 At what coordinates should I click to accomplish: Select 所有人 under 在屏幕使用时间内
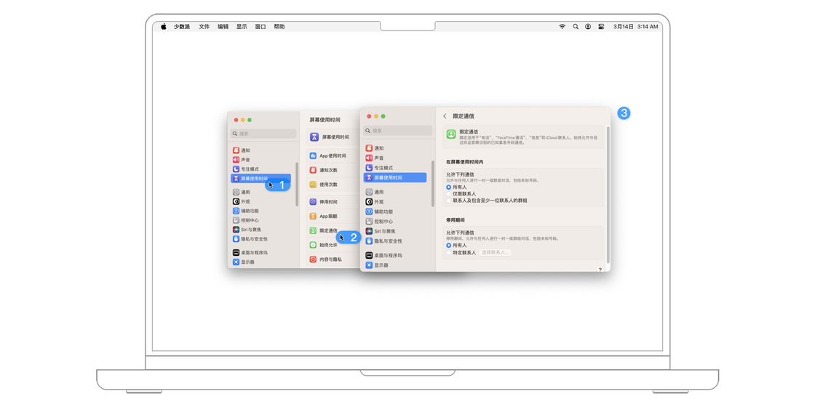click(x=448, y=187)
